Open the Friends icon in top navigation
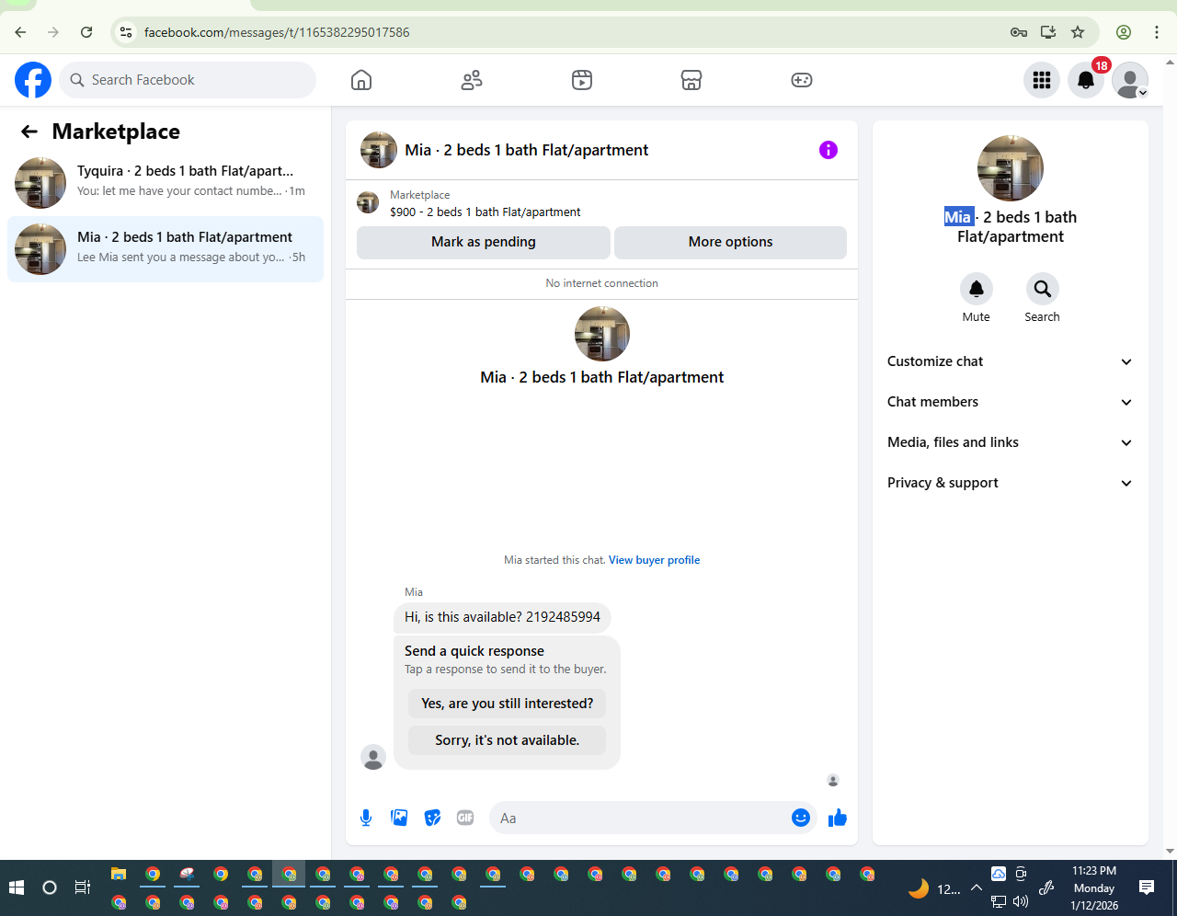This screenshot has width=1177, height=916. tap(472, 80)
